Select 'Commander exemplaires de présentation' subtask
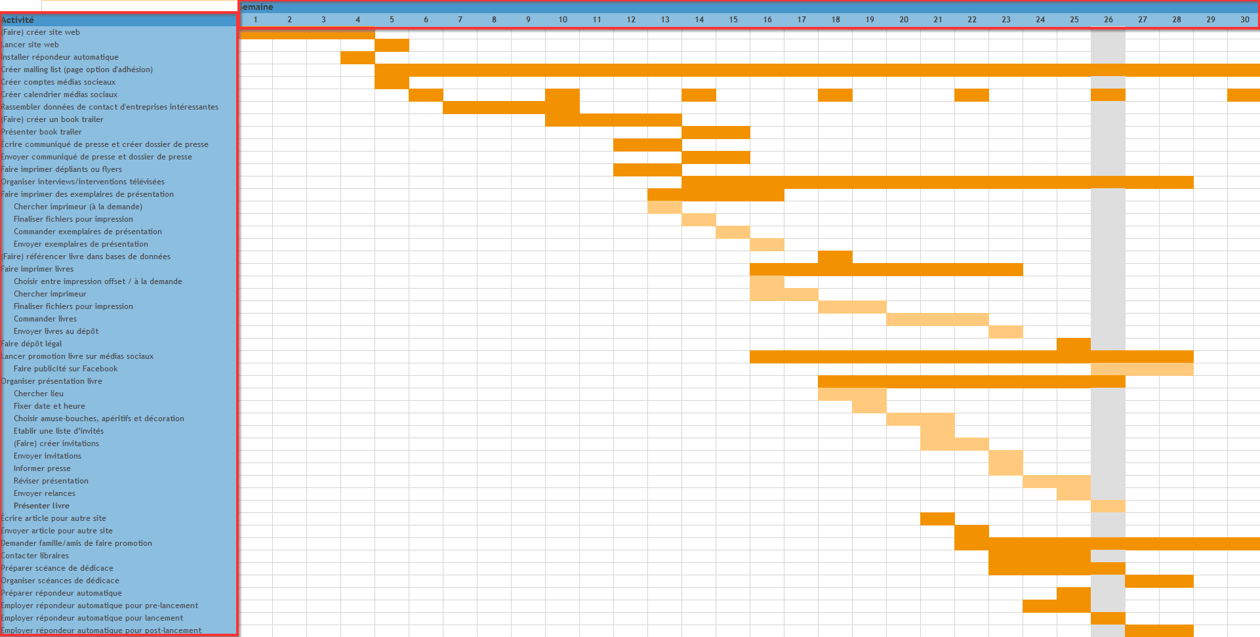1260x637 pixels. [x=119, y=232]
